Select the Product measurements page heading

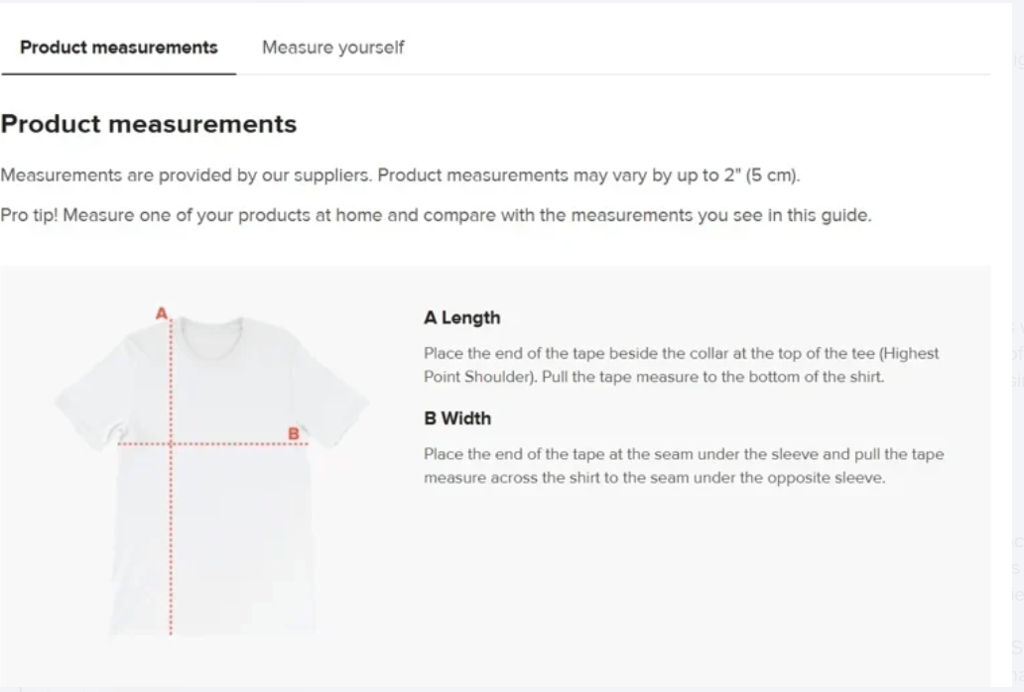[149, 124]
